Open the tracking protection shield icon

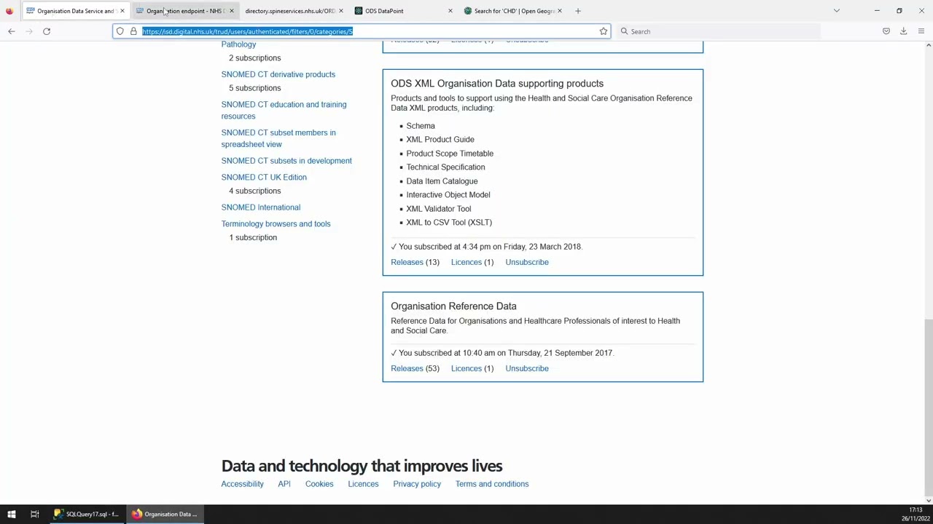(x=120, y=31)
